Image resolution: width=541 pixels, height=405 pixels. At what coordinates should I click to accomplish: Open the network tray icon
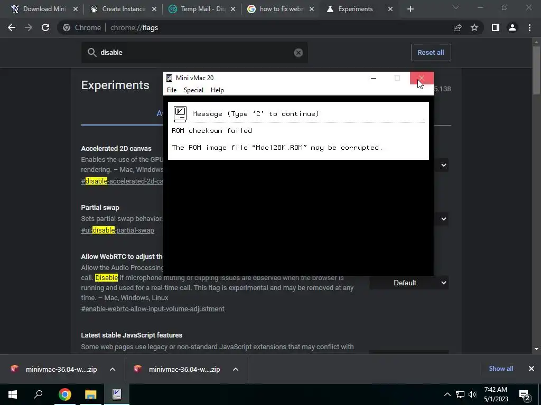pos(460,394)
